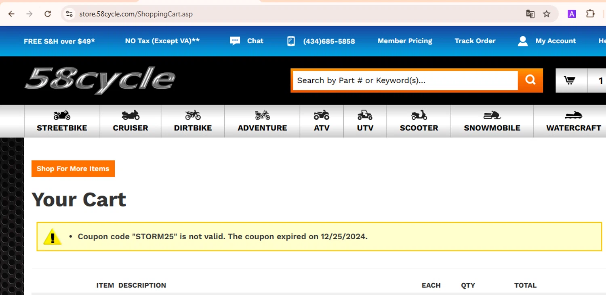
Task: Click the chat bubble icon
Action: 235,41
